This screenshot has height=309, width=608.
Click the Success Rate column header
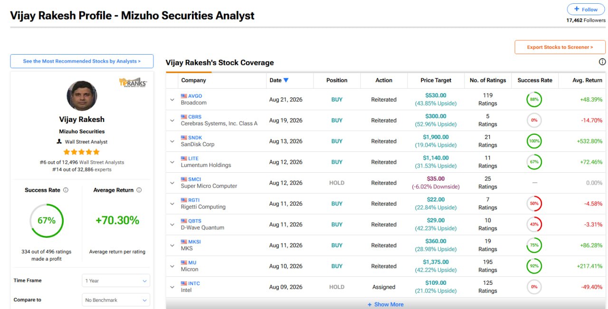(x=535, y=80)
